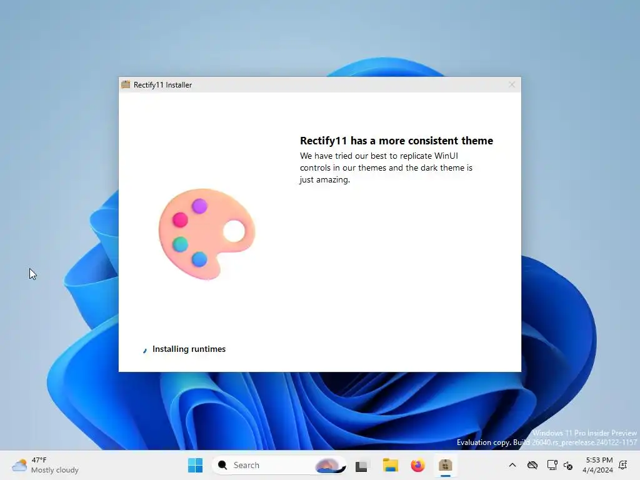Screen dimensions: 640x480
Task: Open the Windows Start menu
Action: pos(195,465)
